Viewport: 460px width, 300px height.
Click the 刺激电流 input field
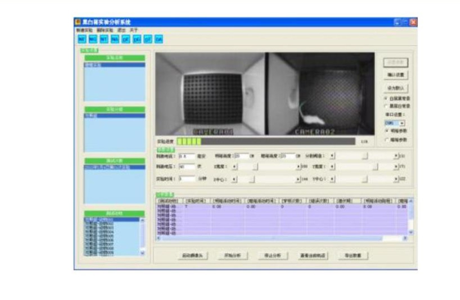pos(187,156)
